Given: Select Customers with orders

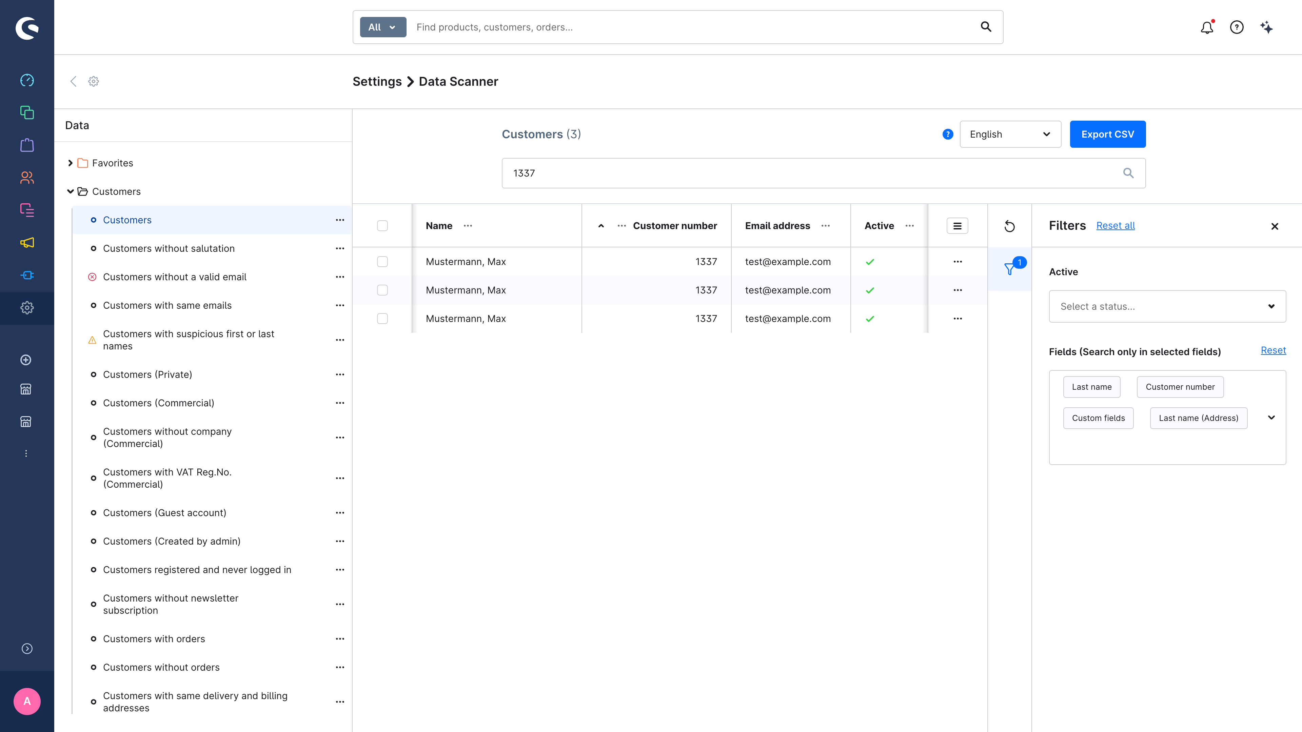Looking at the screenshot, I should click(154, 639).
